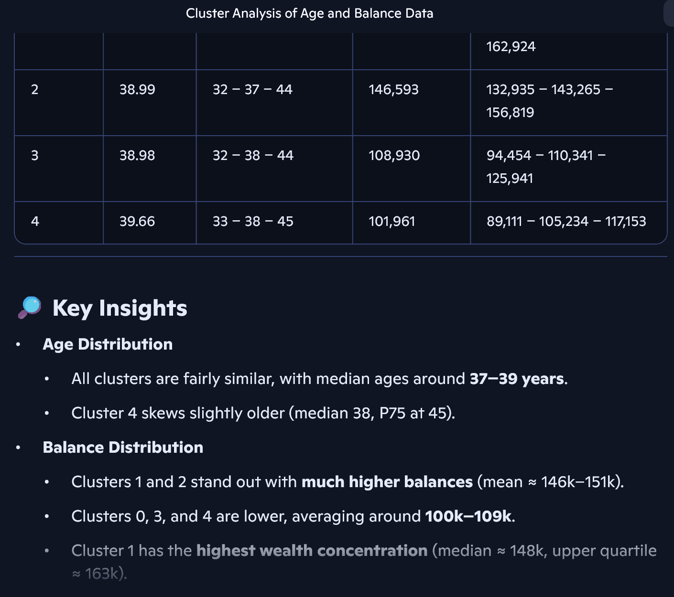
Task: Click mean age value 39.66
Action: (137, 221)
